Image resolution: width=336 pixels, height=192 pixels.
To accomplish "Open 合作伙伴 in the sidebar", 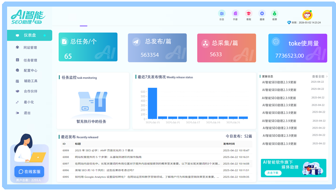I will (x=30, y=91).
